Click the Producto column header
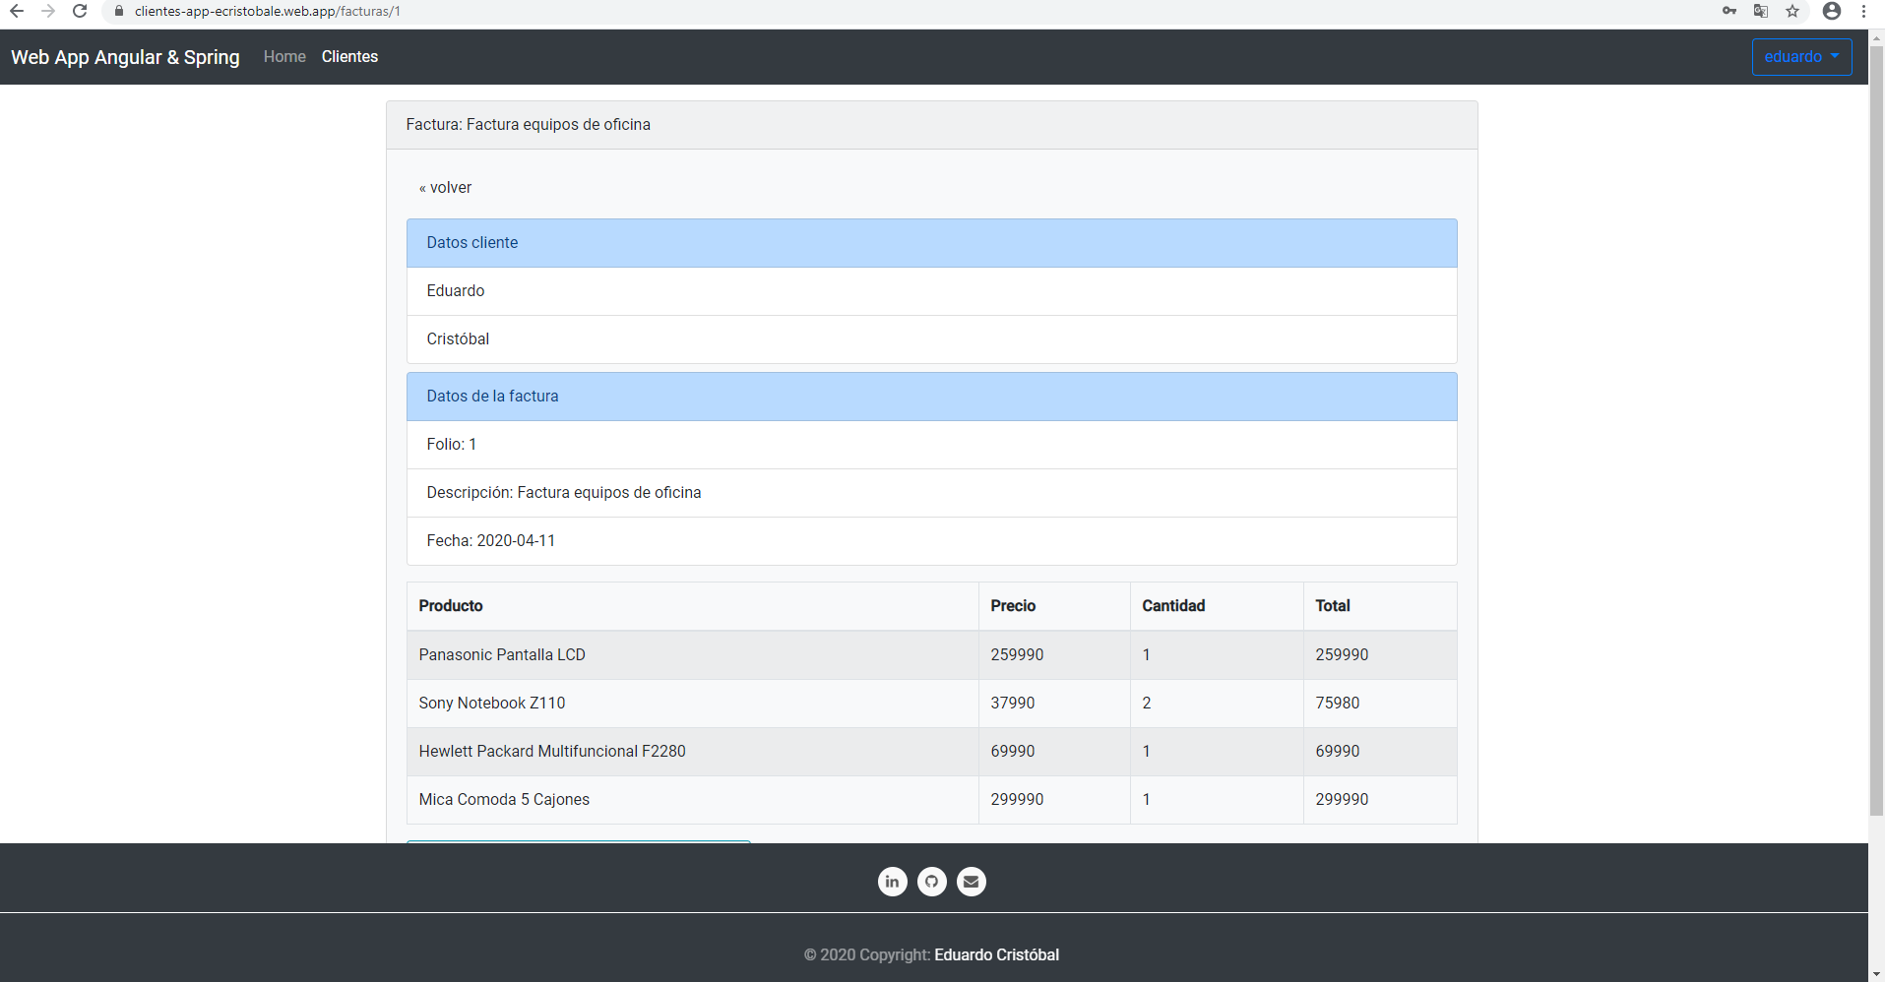 tap(451, 606)
